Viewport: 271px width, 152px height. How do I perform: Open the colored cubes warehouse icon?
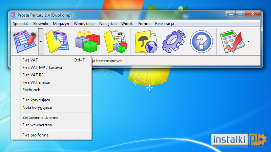pos(88,41)
